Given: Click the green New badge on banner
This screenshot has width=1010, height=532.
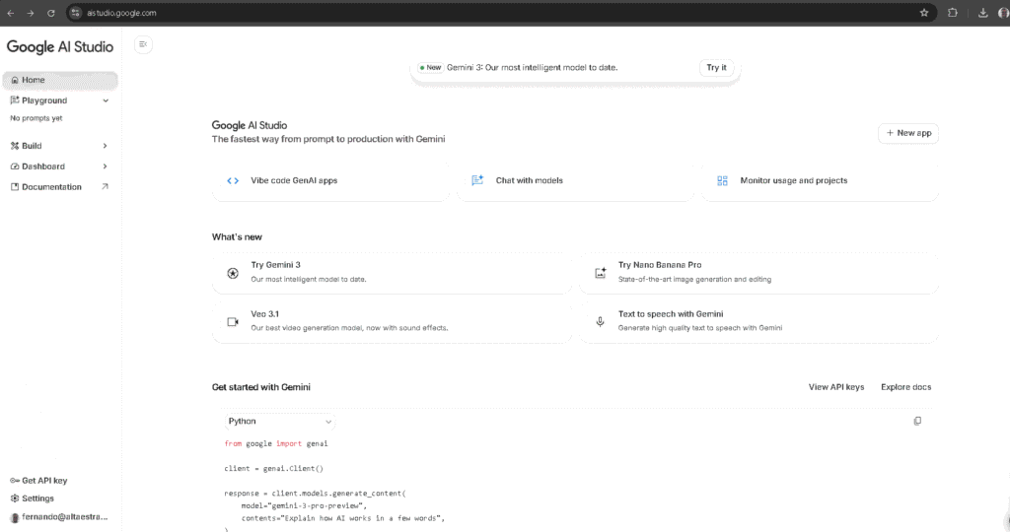Looking at the screenshot, I should point(430,68).
